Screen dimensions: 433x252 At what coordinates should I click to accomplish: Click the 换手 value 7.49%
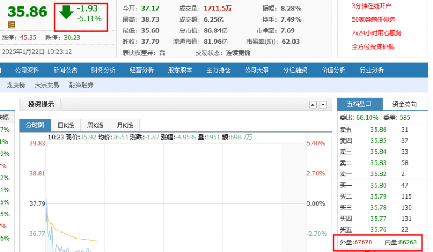point(291,19)
